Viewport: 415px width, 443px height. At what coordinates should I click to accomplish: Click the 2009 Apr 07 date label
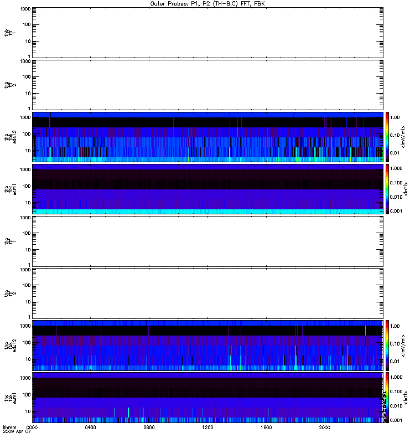tap(17, 432)
